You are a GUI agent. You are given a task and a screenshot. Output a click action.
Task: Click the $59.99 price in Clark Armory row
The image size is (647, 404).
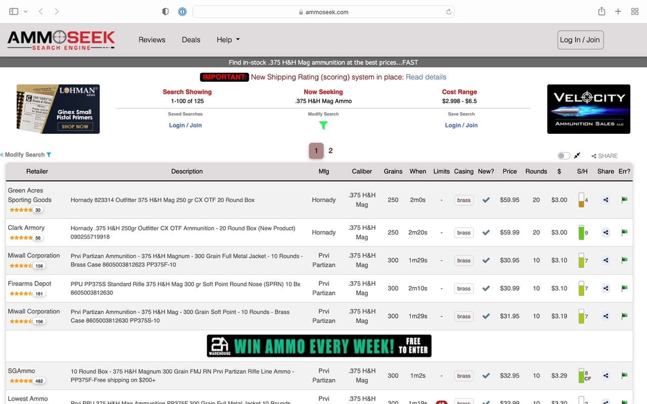coord(510,232)
